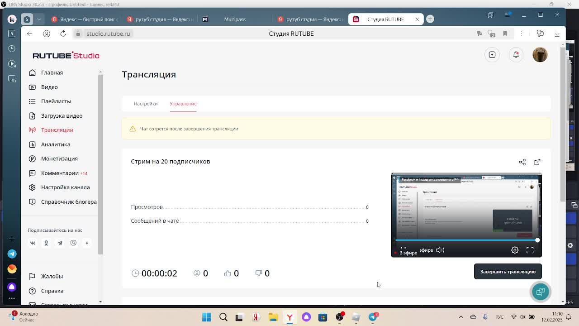Viewport: 579px width, 326px height.
Task: Open the Alice assistant purple icon
Action: [x=12, y=287]
